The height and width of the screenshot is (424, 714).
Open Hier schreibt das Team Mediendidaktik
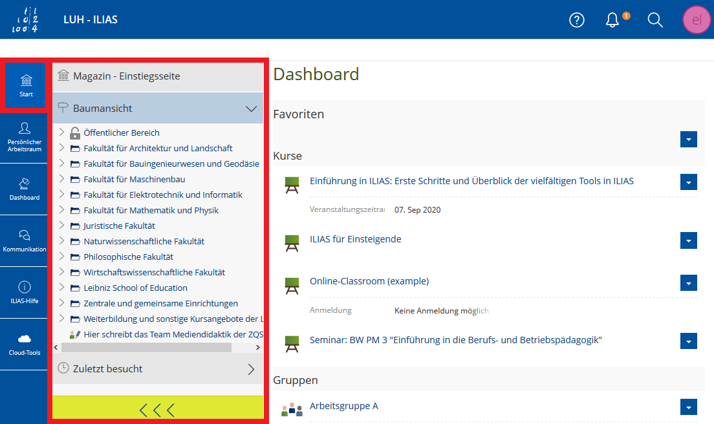(x=173, y=334)
